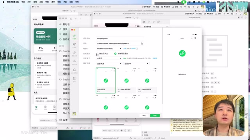The width and height of the screenshot is (250, 140).
Task: Click the explorer files icon in front editor
Action: tap(144, 22)
